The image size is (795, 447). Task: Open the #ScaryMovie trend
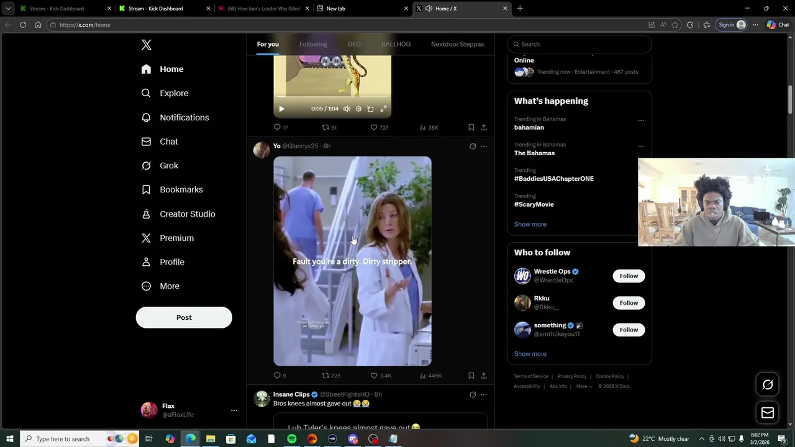pyautogui.click(x=534, y=204)
